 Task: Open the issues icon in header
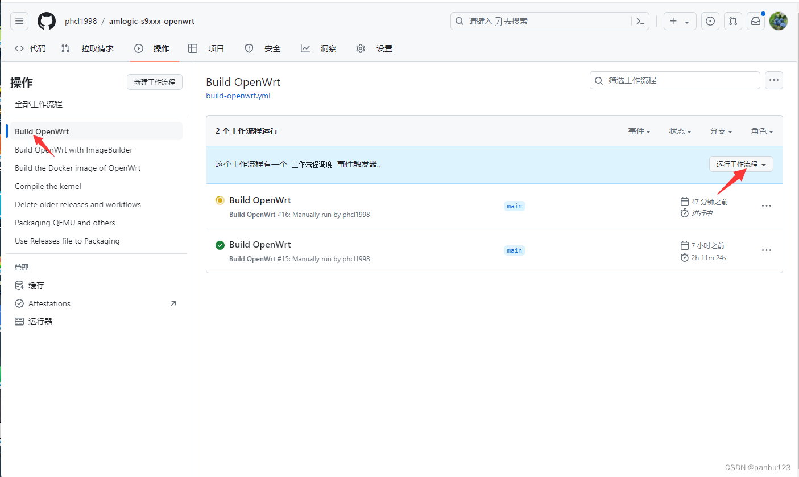click(710, 21)
